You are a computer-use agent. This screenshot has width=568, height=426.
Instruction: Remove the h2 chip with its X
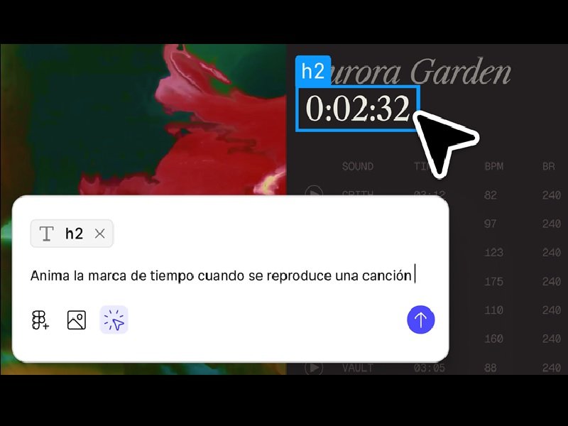[x=100, y=234]
